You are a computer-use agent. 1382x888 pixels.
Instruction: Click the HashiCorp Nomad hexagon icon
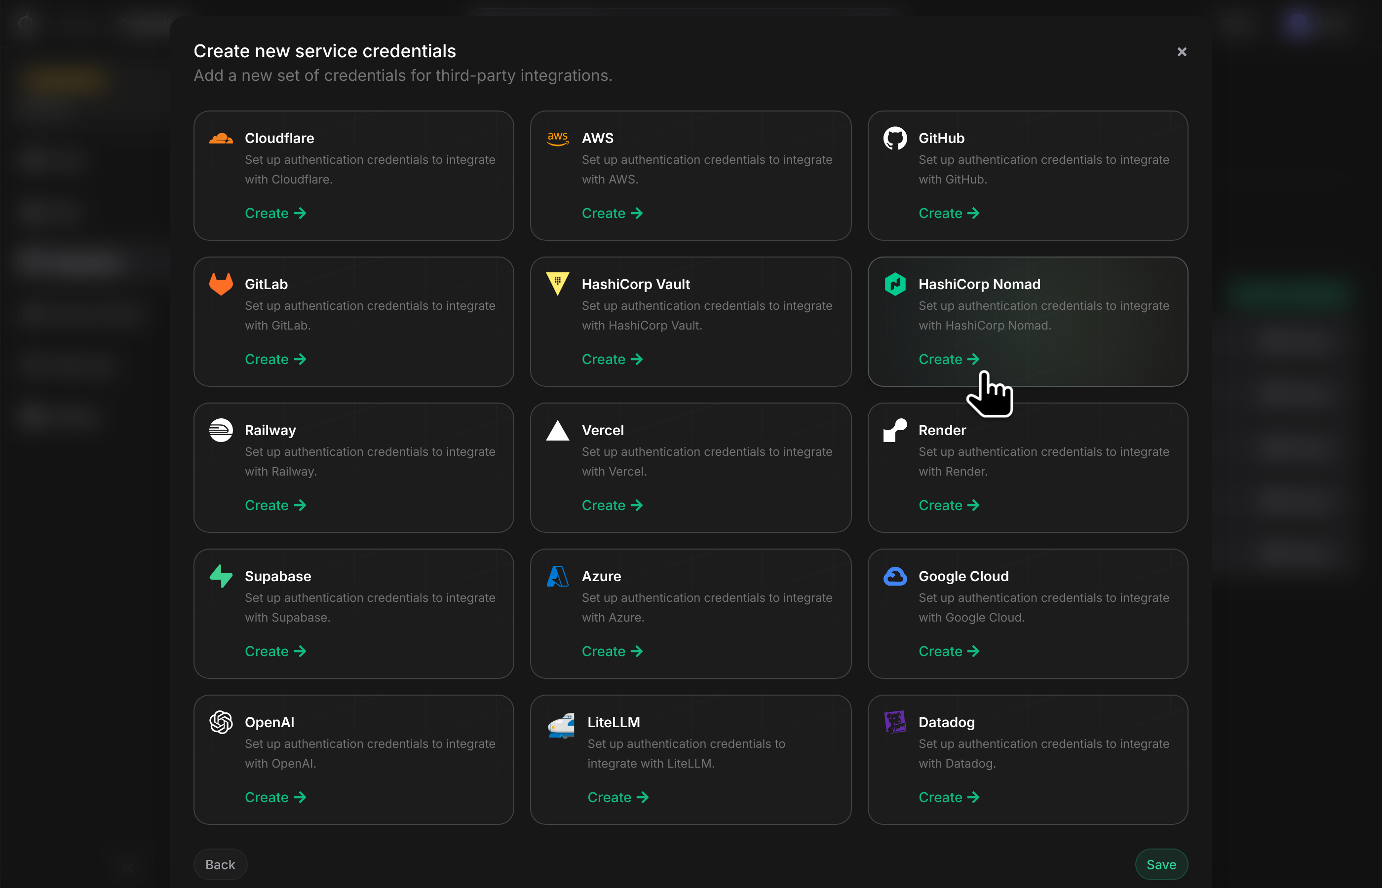click(895, 284)
